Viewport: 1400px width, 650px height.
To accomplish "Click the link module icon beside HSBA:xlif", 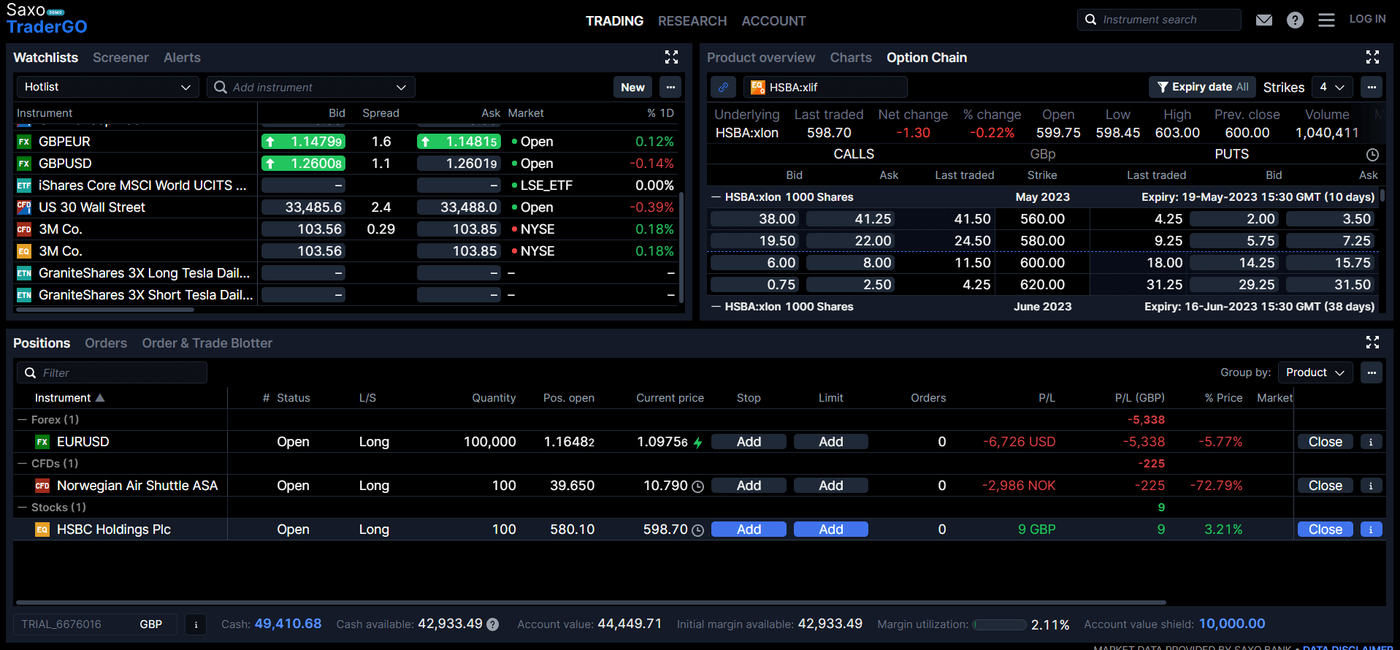I will [x=723, y=87].
